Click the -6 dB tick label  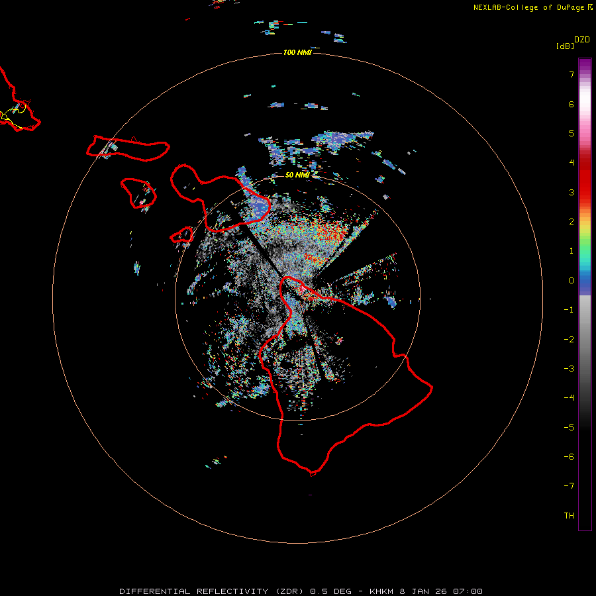569,457
